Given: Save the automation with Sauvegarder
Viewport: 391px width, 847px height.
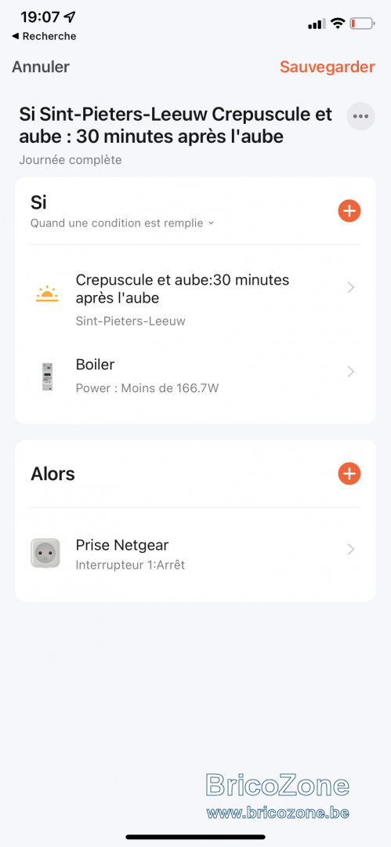Looking at the screenshot, I should (x=328, y=67).
